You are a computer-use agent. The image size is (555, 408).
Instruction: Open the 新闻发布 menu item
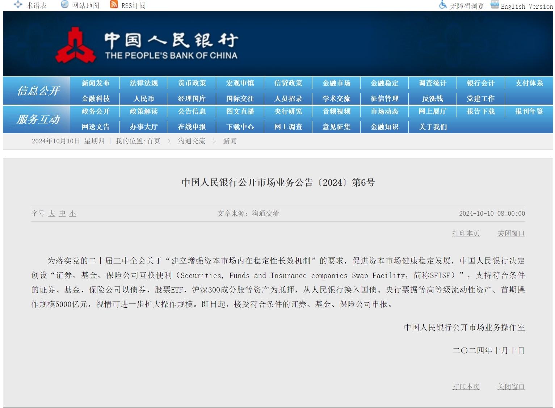click(x=96, y=83)
